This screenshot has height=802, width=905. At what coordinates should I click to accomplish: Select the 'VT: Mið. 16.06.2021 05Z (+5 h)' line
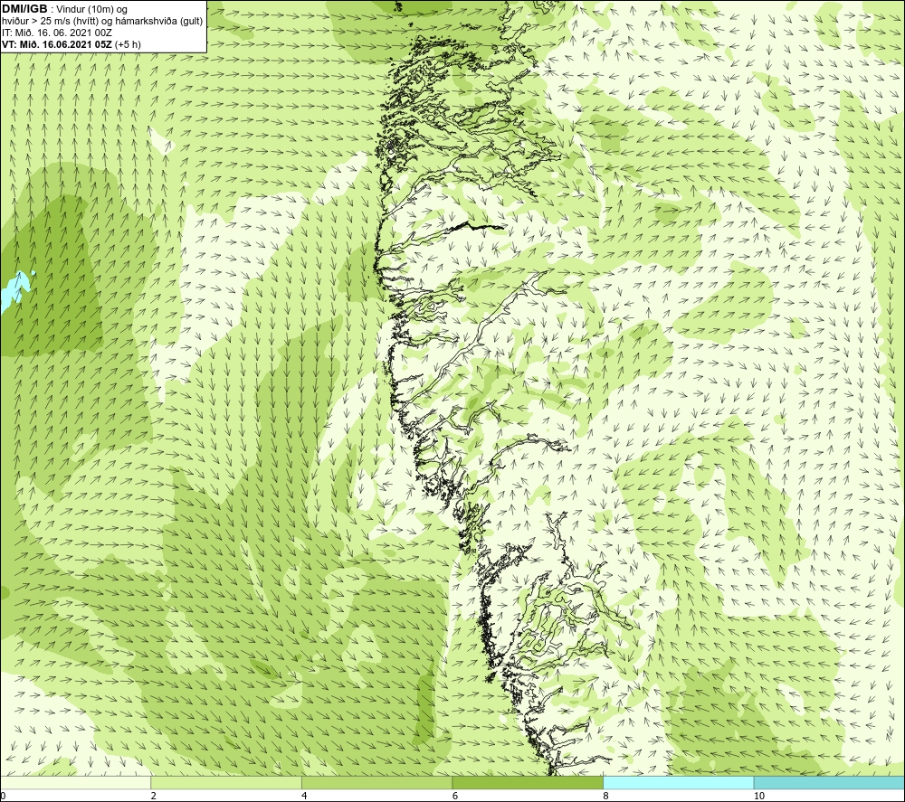pyautogui.click(x=71, y=44)
